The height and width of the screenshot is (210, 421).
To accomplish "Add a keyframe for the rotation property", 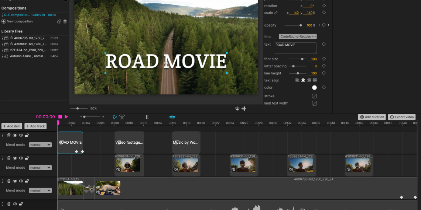I will click(x=324, y=6).
